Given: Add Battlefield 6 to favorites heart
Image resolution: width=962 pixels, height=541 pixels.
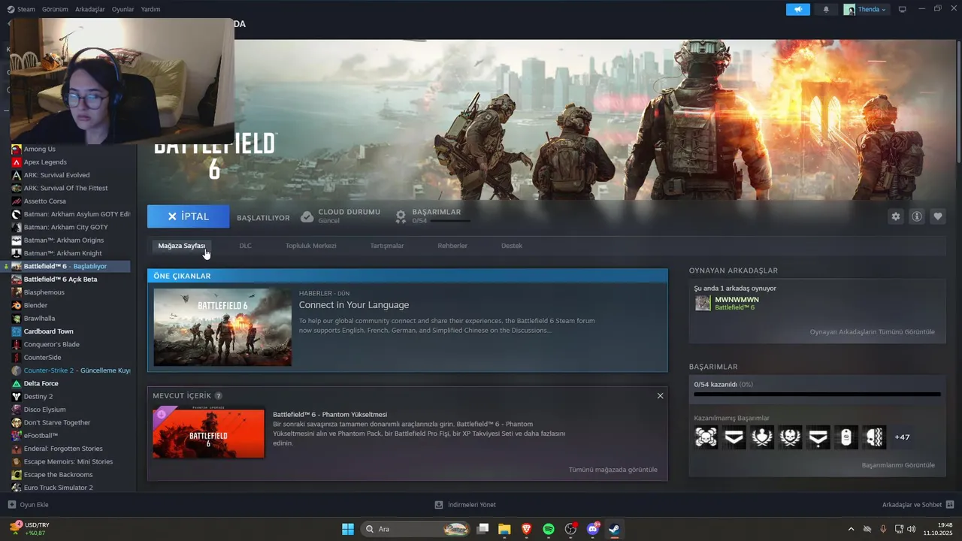Looking at the screenshot, I should point(938,216).
